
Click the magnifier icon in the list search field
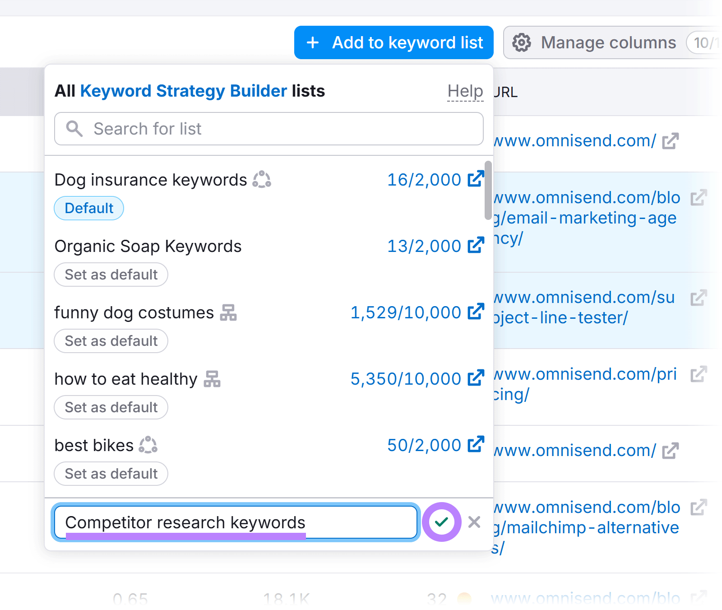(75, 129)
